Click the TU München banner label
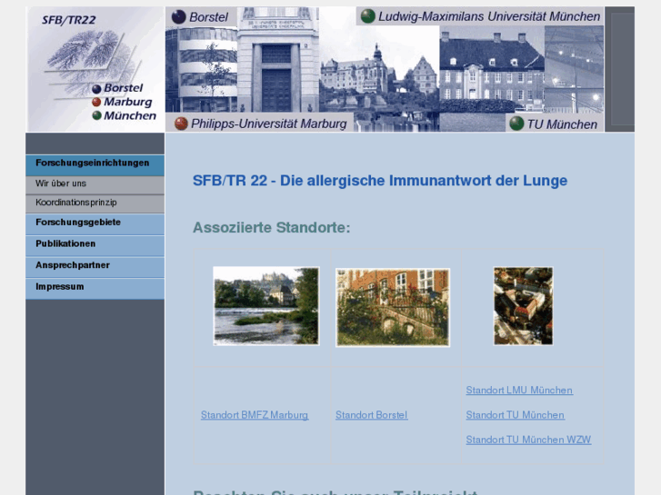The image size is (661, 495). 562,124
